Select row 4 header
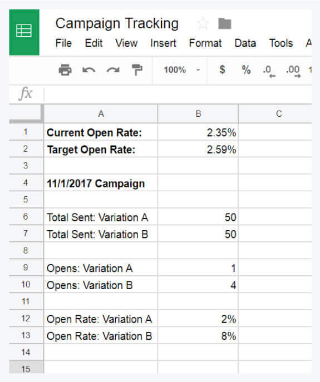This screenshot has width=320, height=382. click(26, 183)
